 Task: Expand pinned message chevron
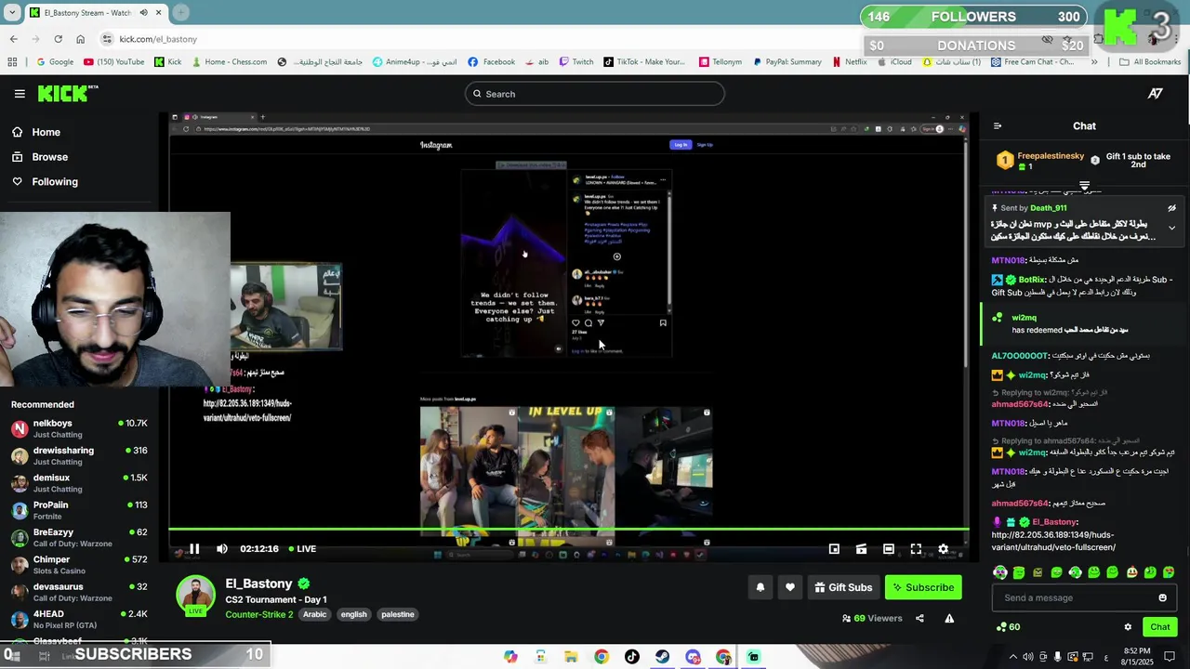click(x=1171, y=228)
